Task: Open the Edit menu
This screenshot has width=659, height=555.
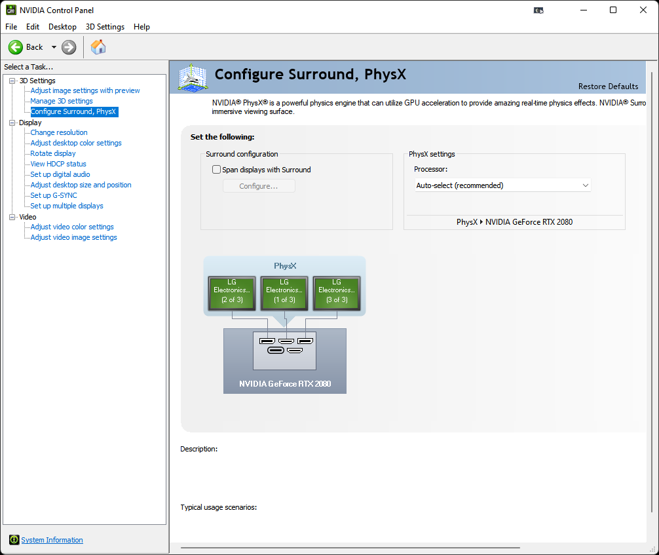Action: 33,27
